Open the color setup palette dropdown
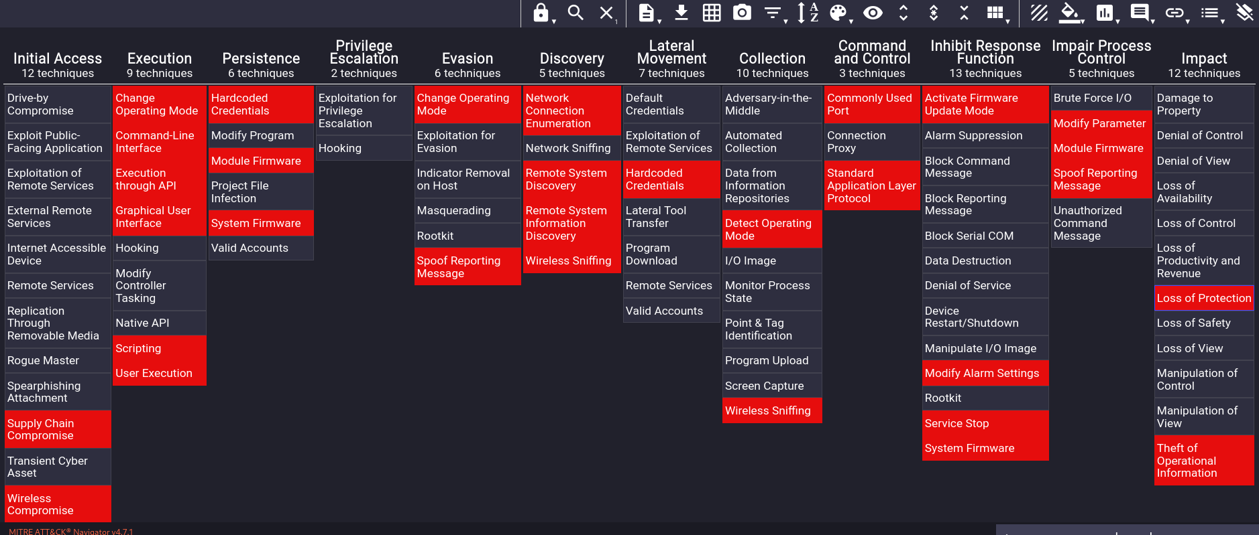This screenshot has height=535, width=1259. pos(838,13)
